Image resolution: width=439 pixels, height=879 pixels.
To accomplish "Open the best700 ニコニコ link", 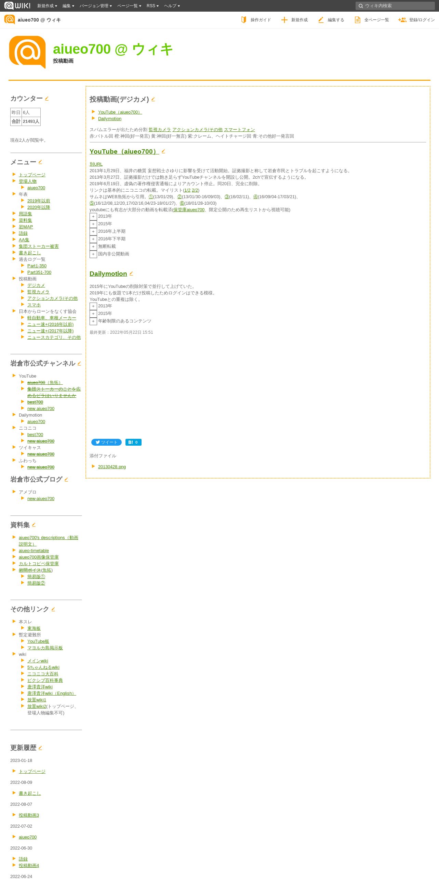I will click(35, 435).
